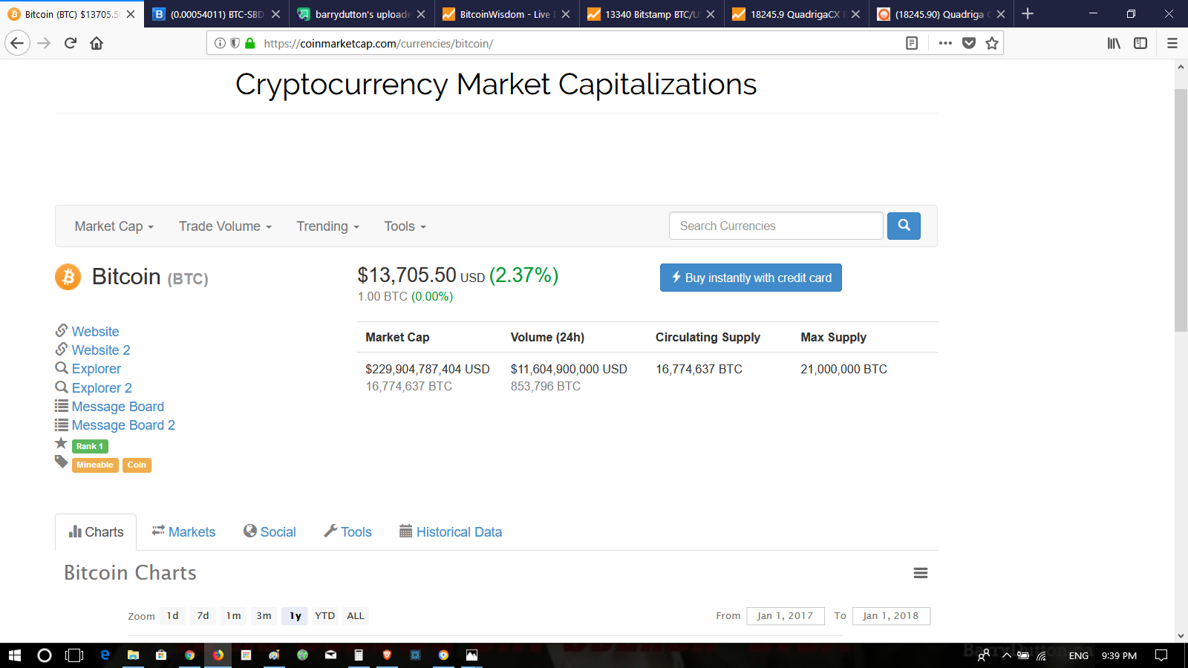
Task: Open the Website link
Action: click(x=95, y=332)
